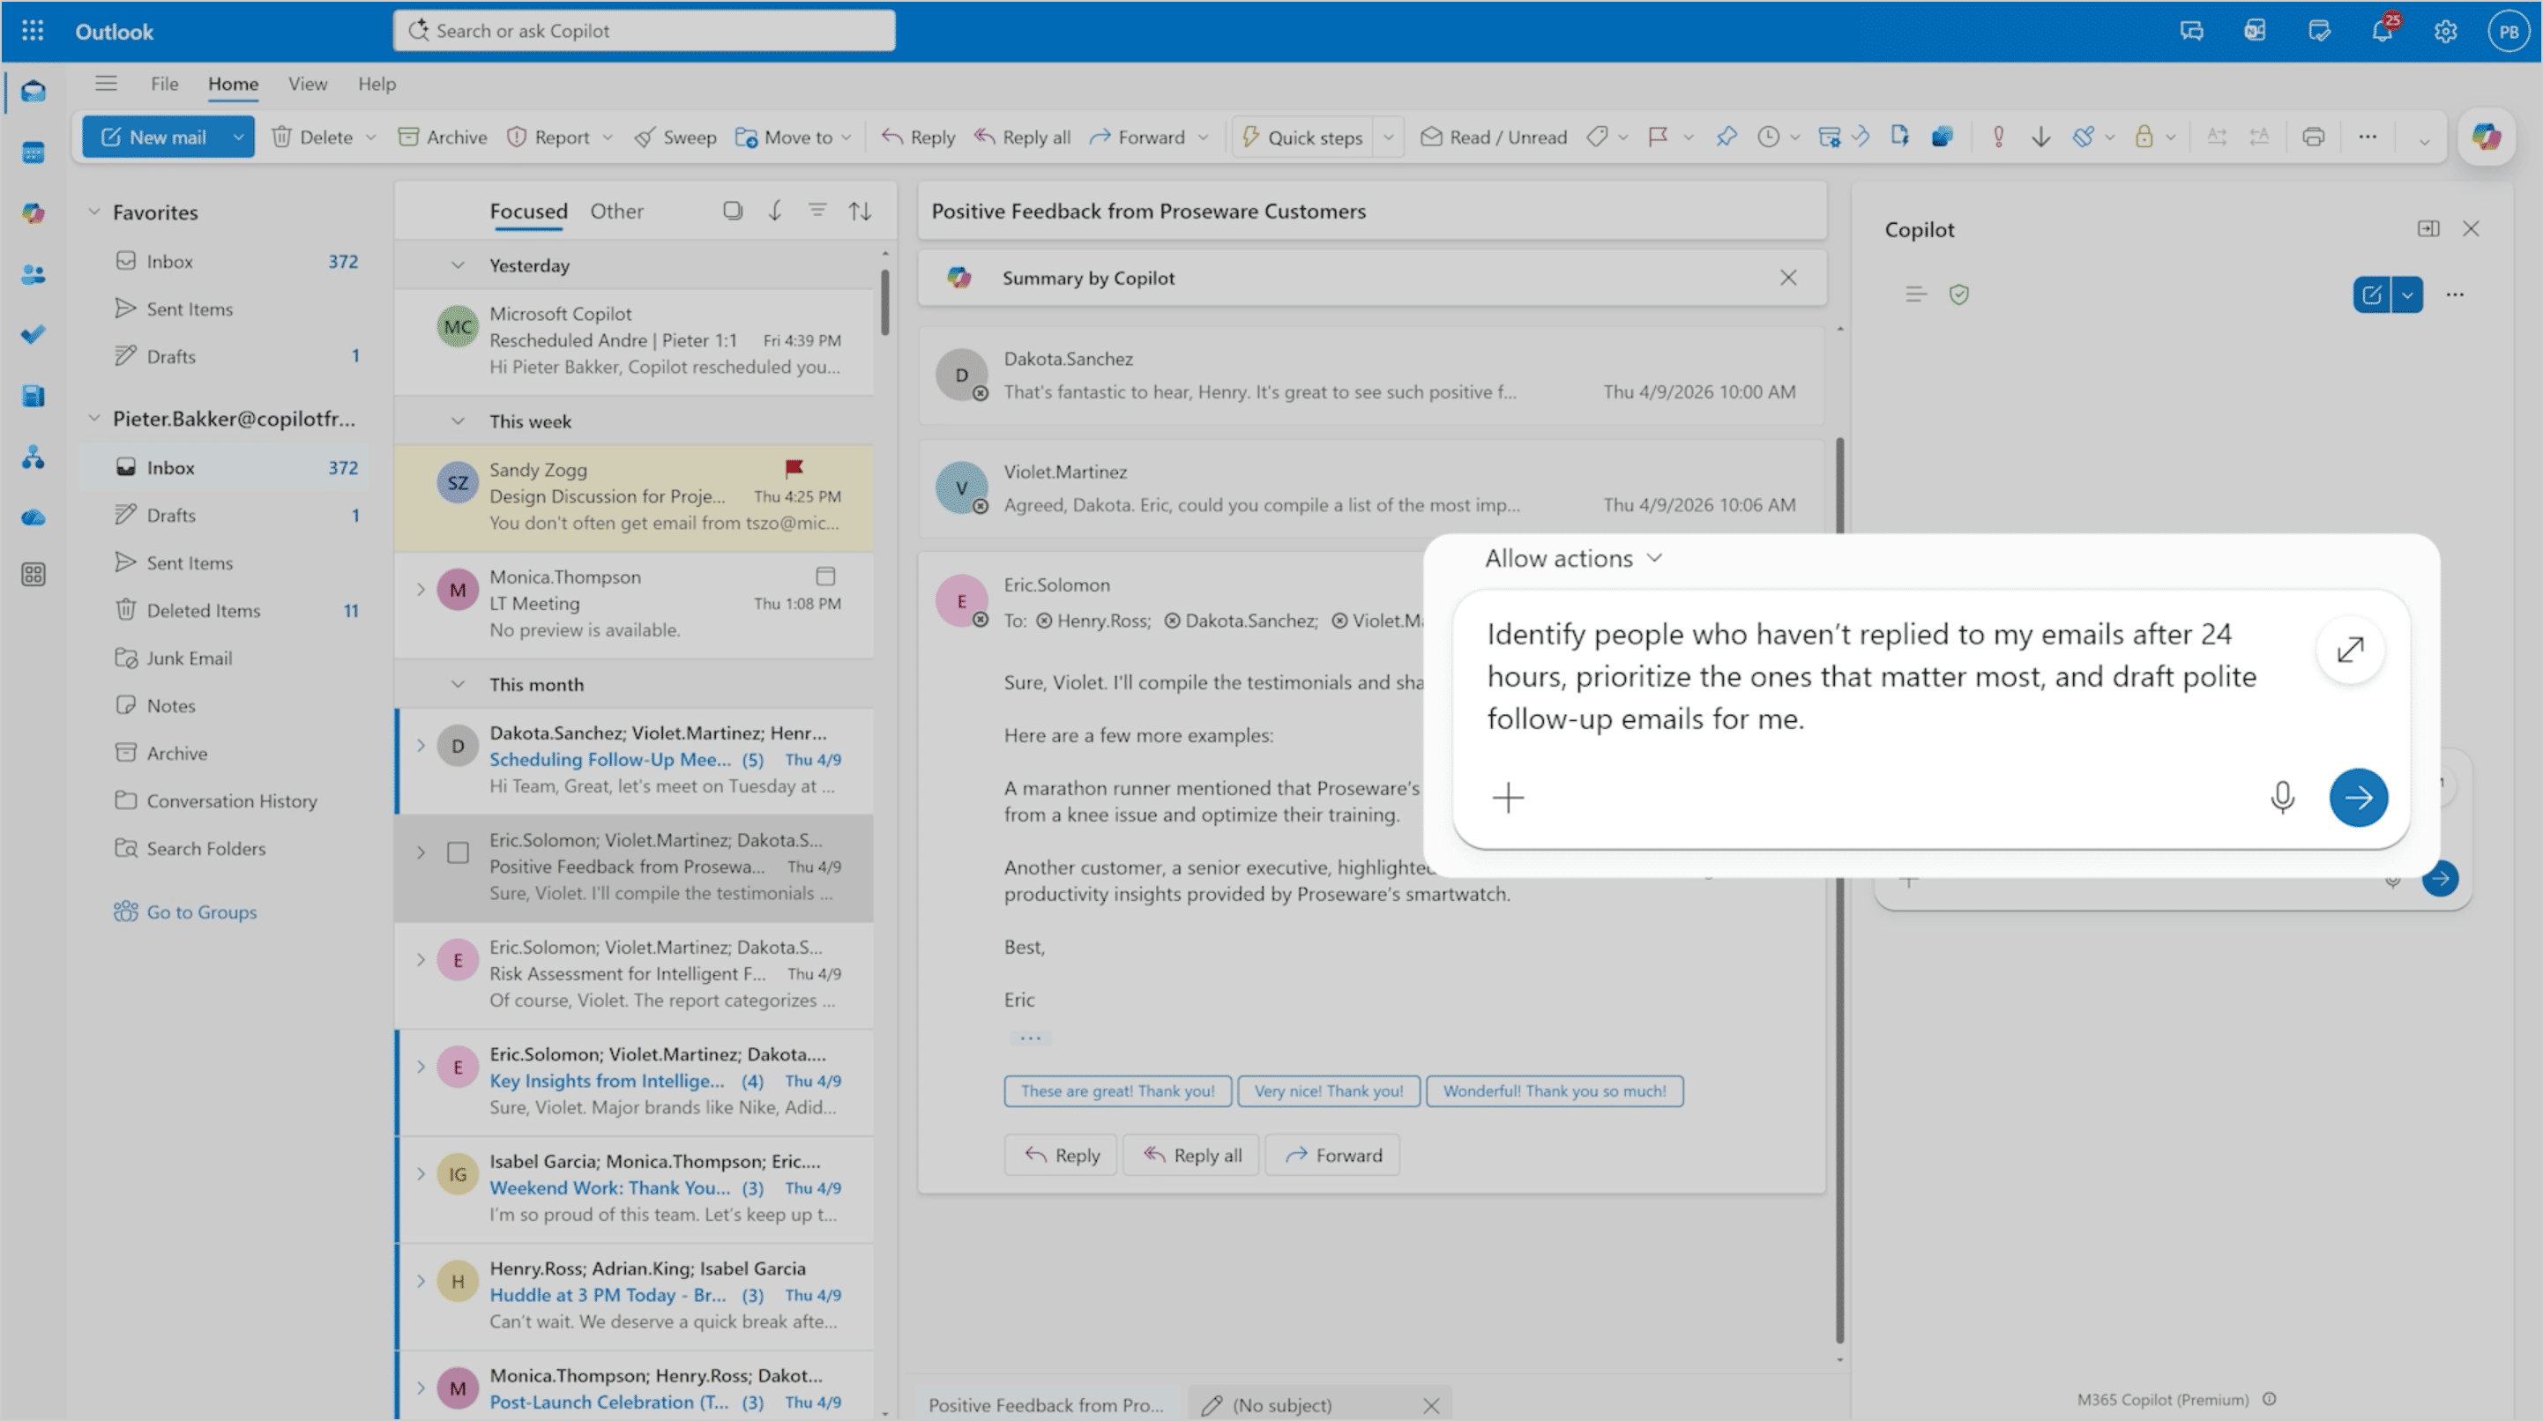Open Microsoft To Do via checkmark icon
The height and width of the screenshot is (1421, 2543).
[x=34, y=334]
